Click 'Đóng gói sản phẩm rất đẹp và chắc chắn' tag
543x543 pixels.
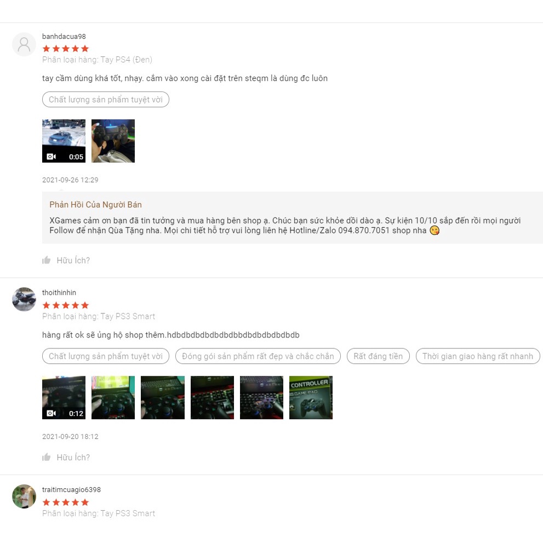(x=258, y=356)
